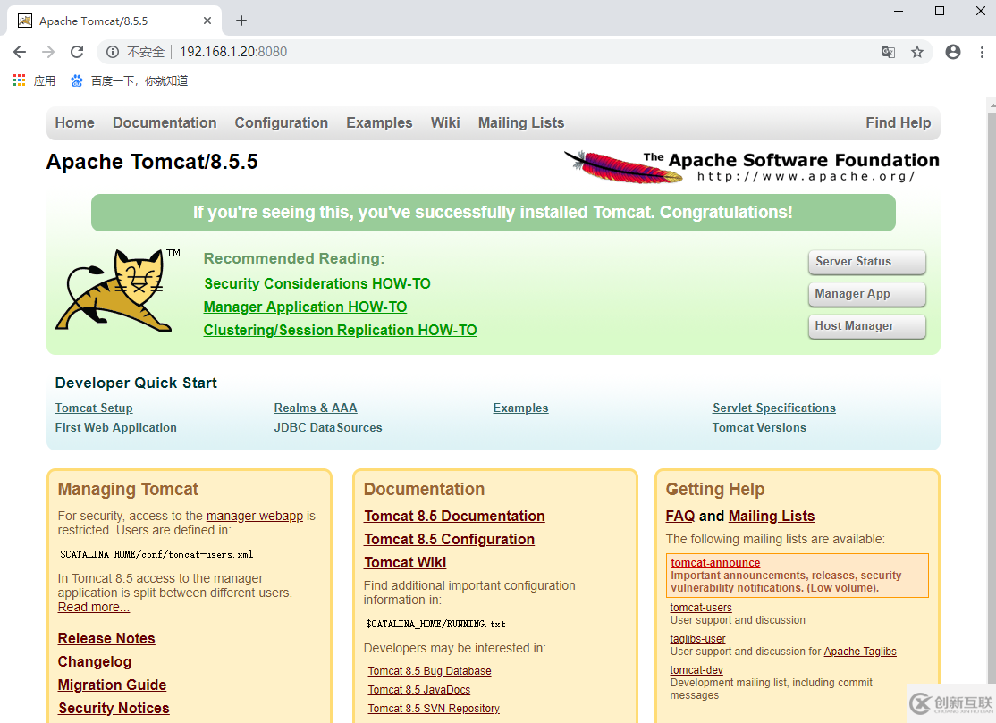Viewport: 996px width, 723px height.
Task: Open the Chrome three-dot menu
Action: pyautogui.click(x=981, y=52)
